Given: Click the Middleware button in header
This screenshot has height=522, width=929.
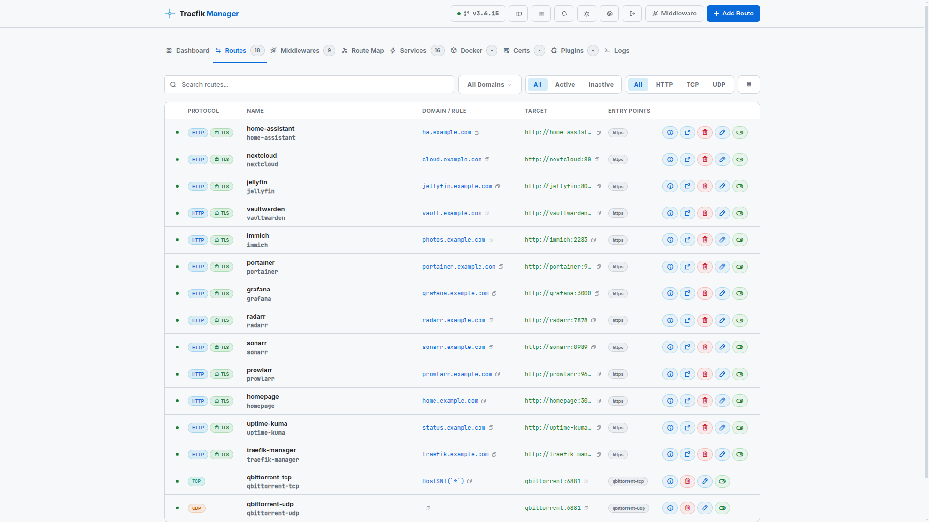Looking at the screenshot, I should (674, 14).
